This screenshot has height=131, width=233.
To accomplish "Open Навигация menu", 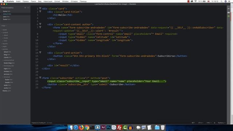I will click(x=48, y=1).
